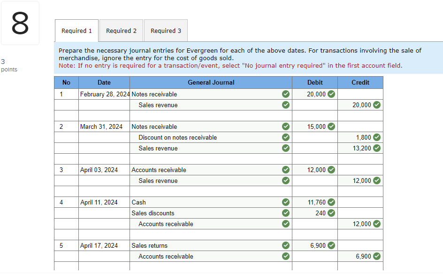The height and width of the screenshot is (275, 443).
Task: Click check icon next to March Notes receivable
Action: pyautogui.click(x=286, y=126)
